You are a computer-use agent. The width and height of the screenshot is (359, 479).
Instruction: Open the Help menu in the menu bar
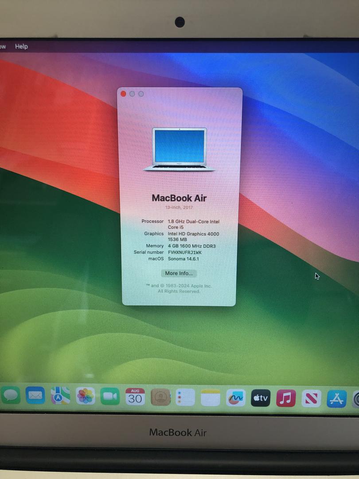point(21,47)
